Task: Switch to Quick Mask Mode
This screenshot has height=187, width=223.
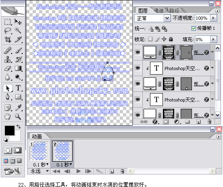Action: point(18,150)
